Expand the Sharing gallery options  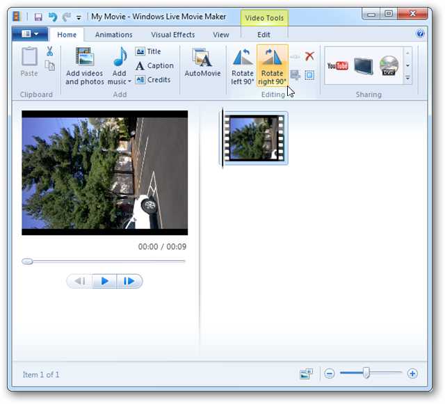pyautogui.click(x=407, y=78)
